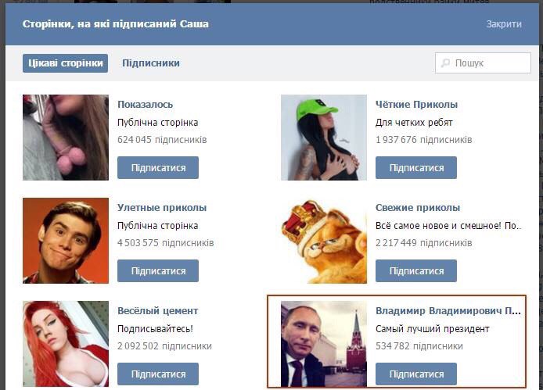This screenshot has height=390, width=543.
Task: Switch to the Підписники tab
Action: [x=151, y=63]
